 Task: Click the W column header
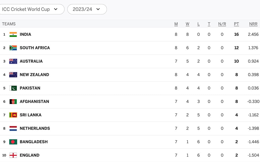(x=187, y=24)
